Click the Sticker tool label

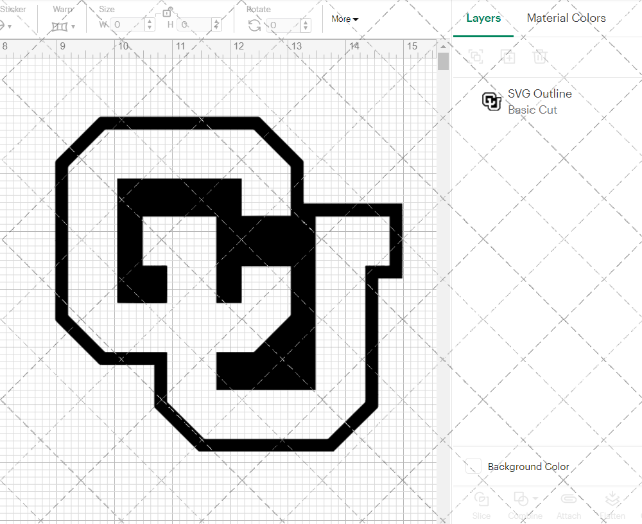13,9
